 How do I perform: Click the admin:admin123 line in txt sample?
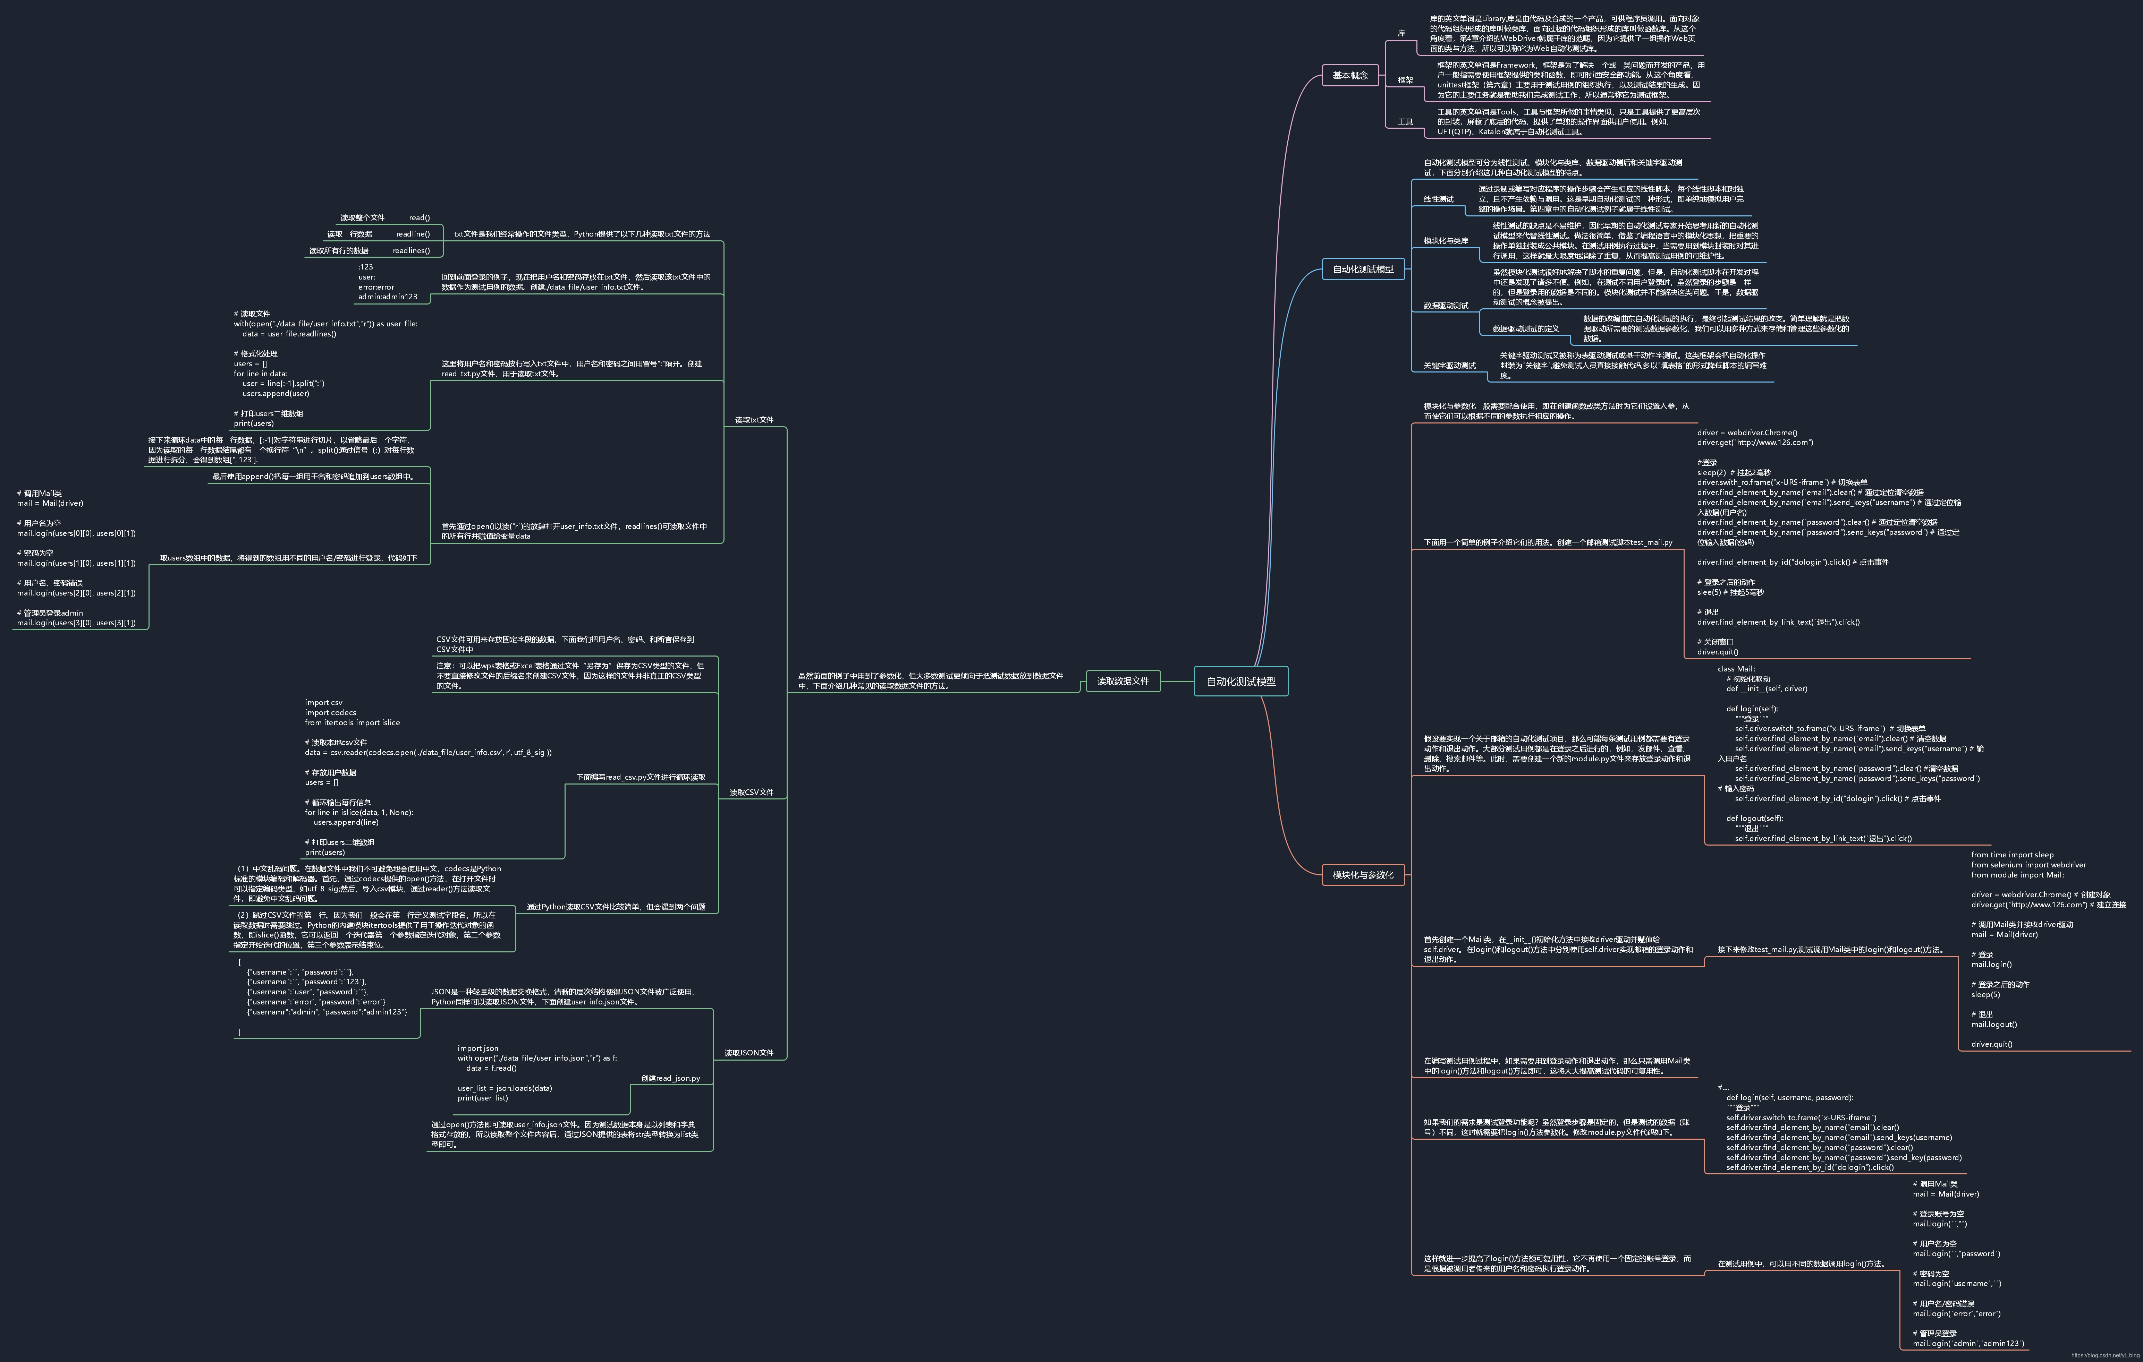coord(388,297)
